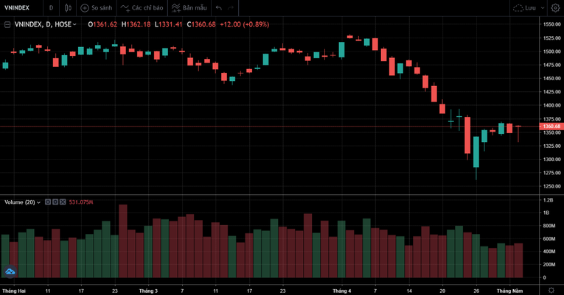564x295 pixels.
Task: Collapse the VNINDEX legend with minus box
Action: click(x=7, y=24)
